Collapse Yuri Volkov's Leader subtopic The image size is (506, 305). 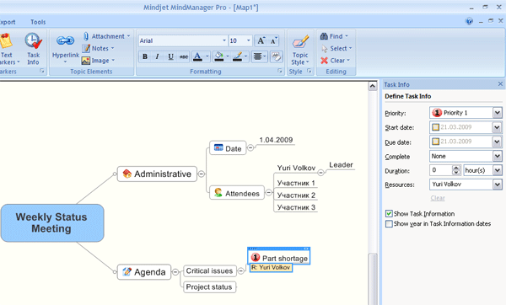[320, 173]
